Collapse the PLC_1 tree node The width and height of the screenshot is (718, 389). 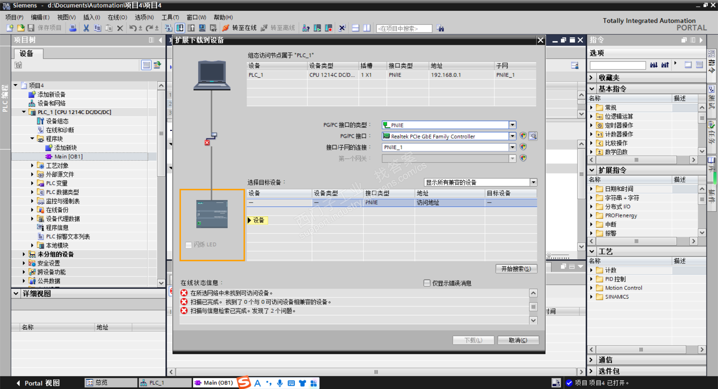click(x=24, y=112)
